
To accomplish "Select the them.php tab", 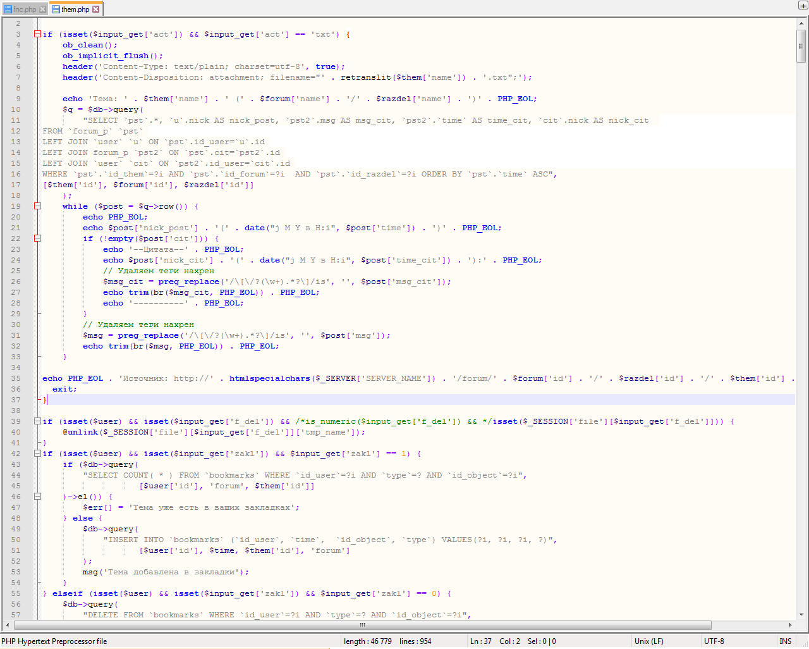I will (x=75, y=9).
